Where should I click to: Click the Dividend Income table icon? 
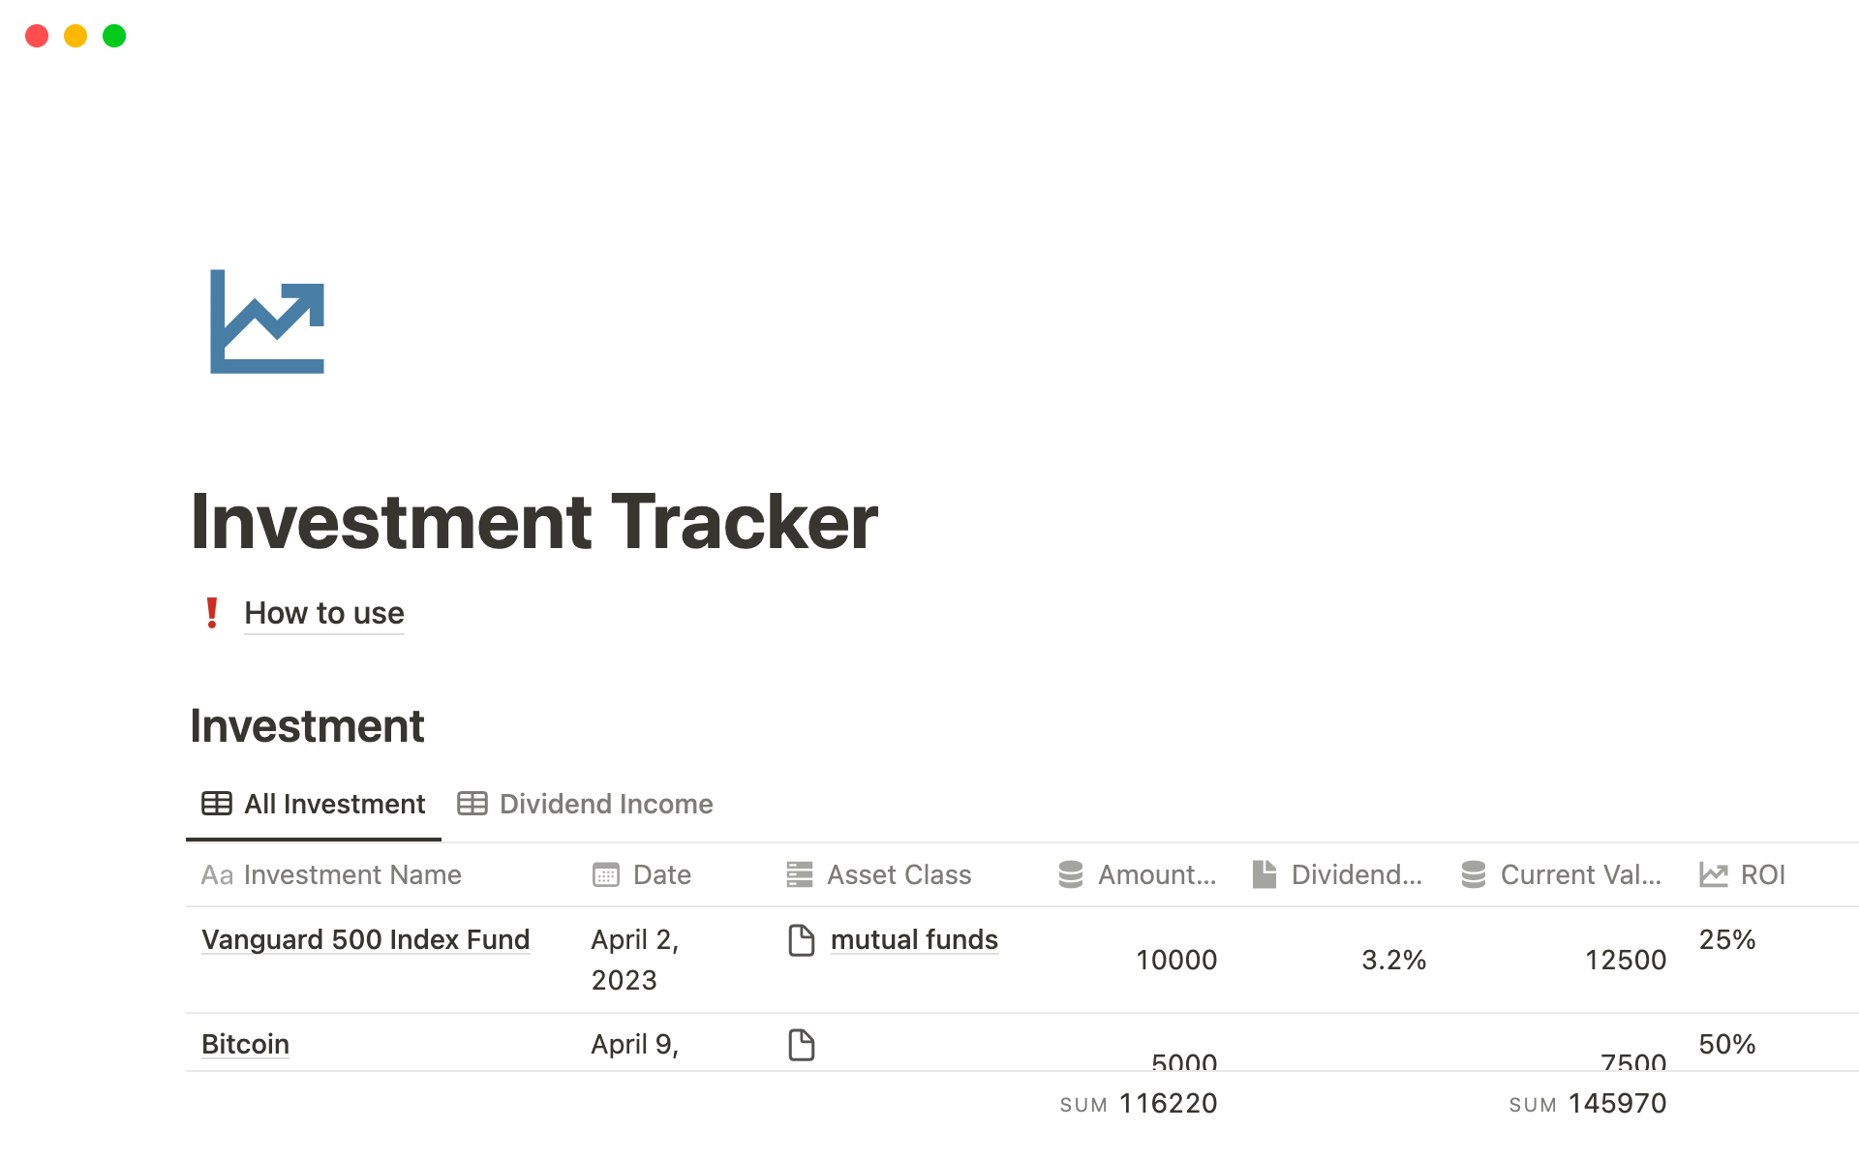click(x=472, y=804)
